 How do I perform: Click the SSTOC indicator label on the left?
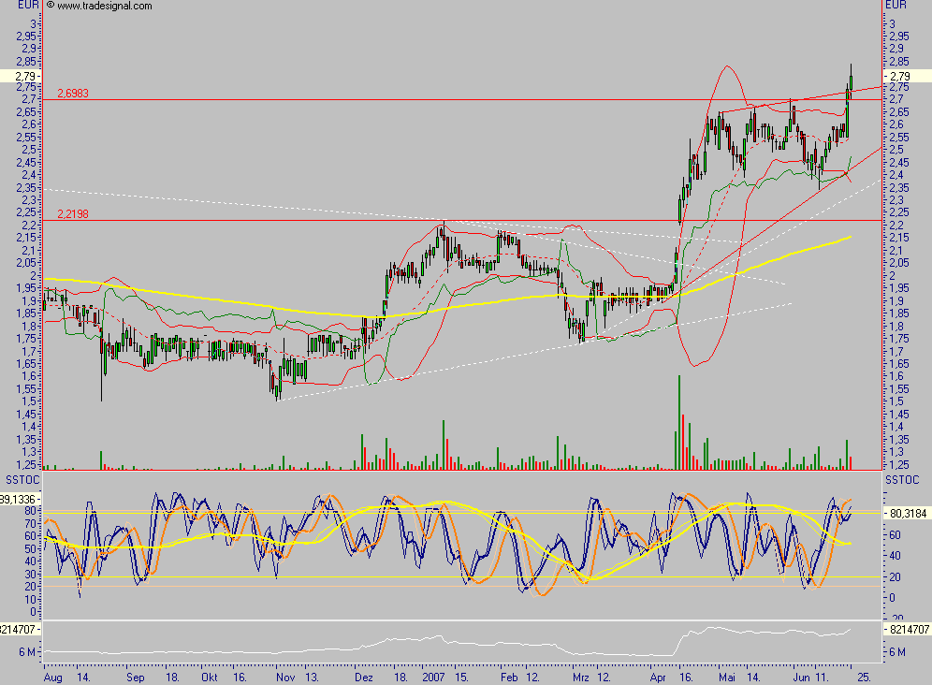[19, 478]
